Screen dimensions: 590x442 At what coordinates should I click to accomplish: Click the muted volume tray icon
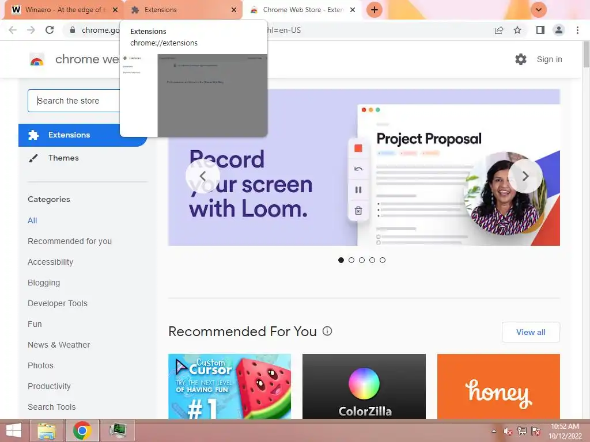[508, 431]
